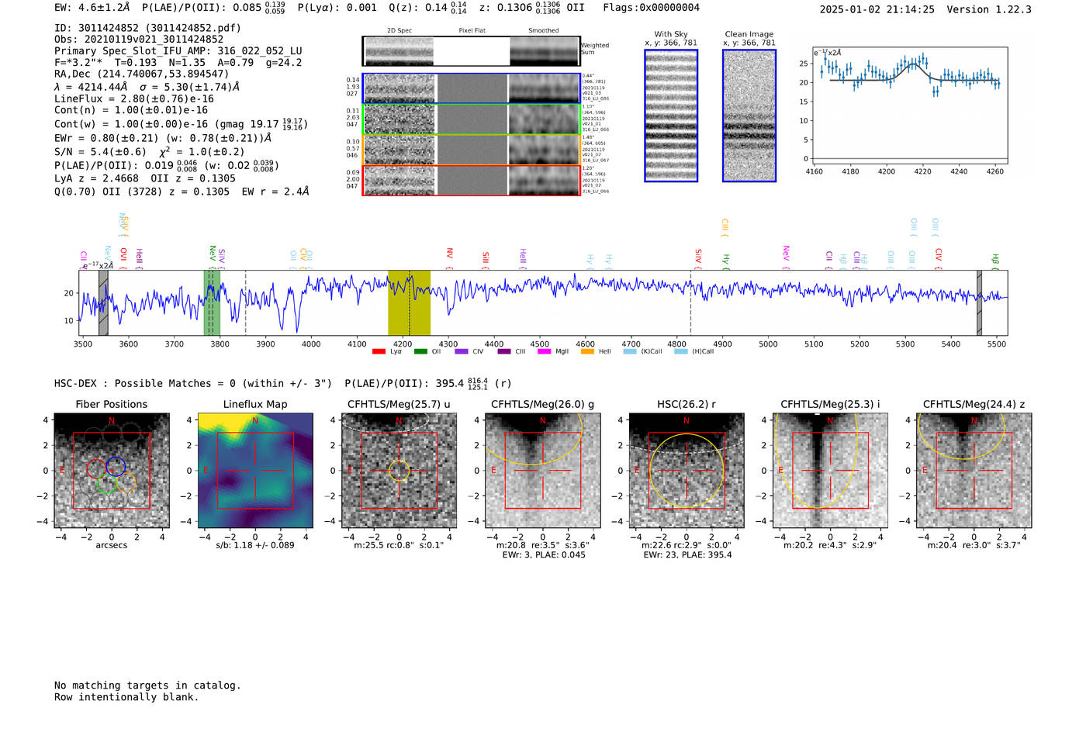
Task: Click the Fiber Positions thumbnail
Action: coord(112,471)
